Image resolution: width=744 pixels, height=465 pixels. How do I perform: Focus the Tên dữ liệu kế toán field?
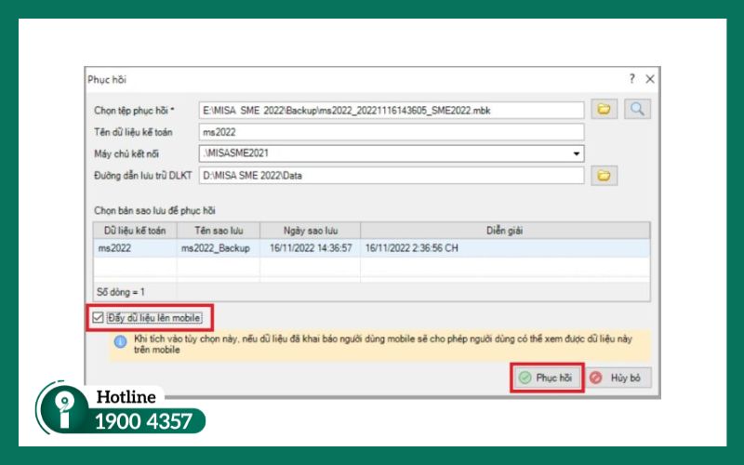pyautogui.click(x=391, y=132)
